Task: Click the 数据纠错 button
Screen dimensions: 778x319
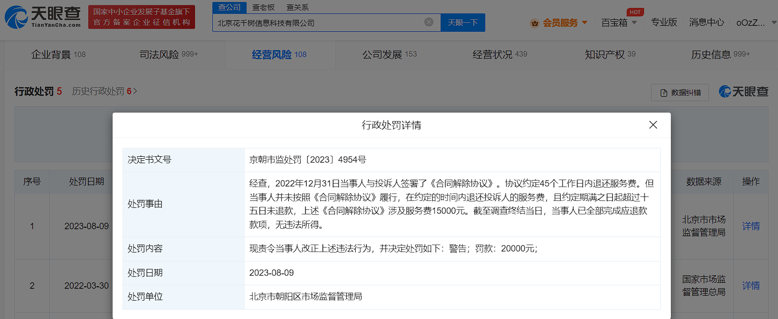Action: pyautogui.click(x=680, y=93)
